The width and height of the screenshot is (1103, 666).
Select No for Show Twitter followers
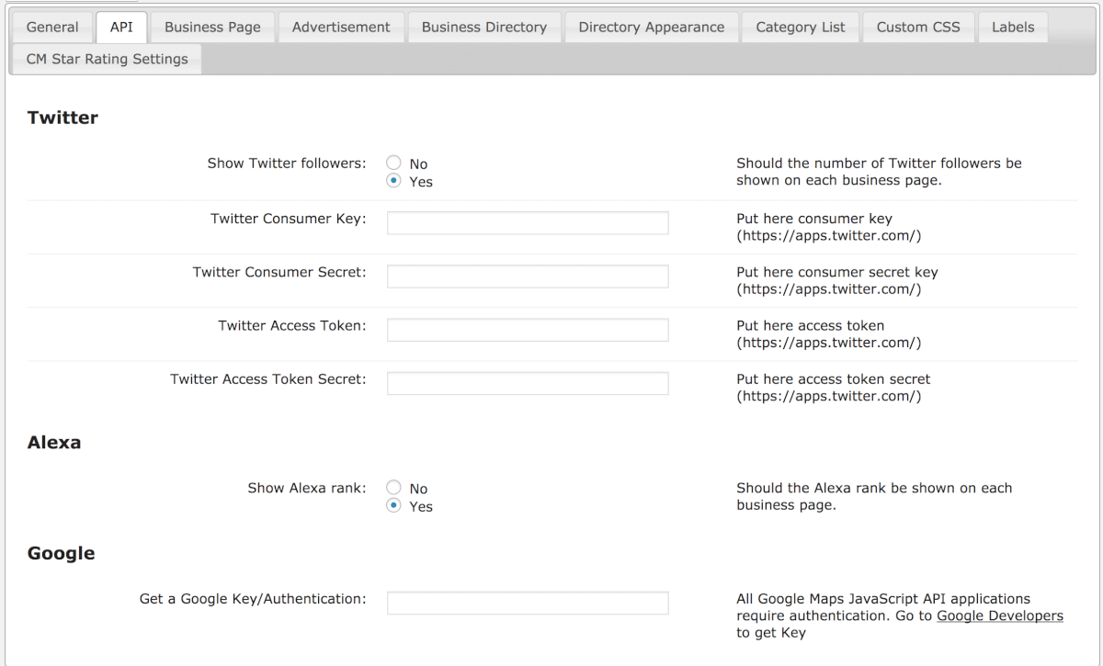394,164
